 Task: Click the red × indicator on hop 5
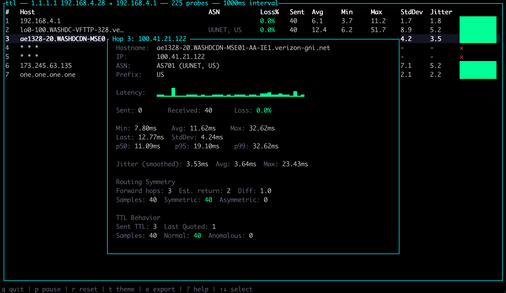(461, 57)
